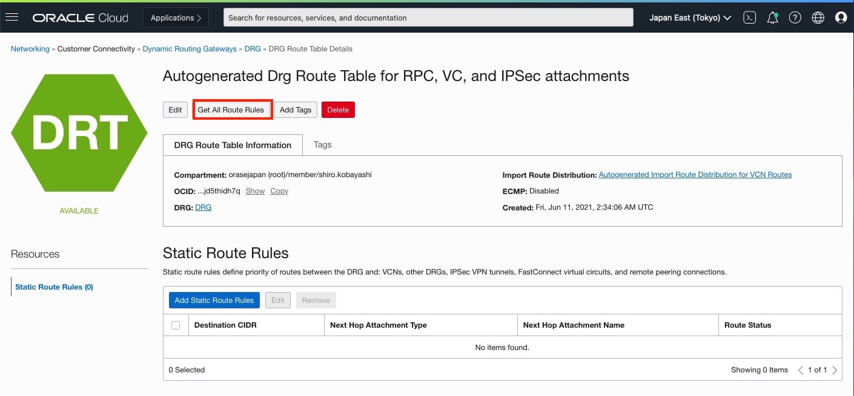Open the hamburger navigation menu
This screenshot has height=396, width=854.
pos(12,18)
